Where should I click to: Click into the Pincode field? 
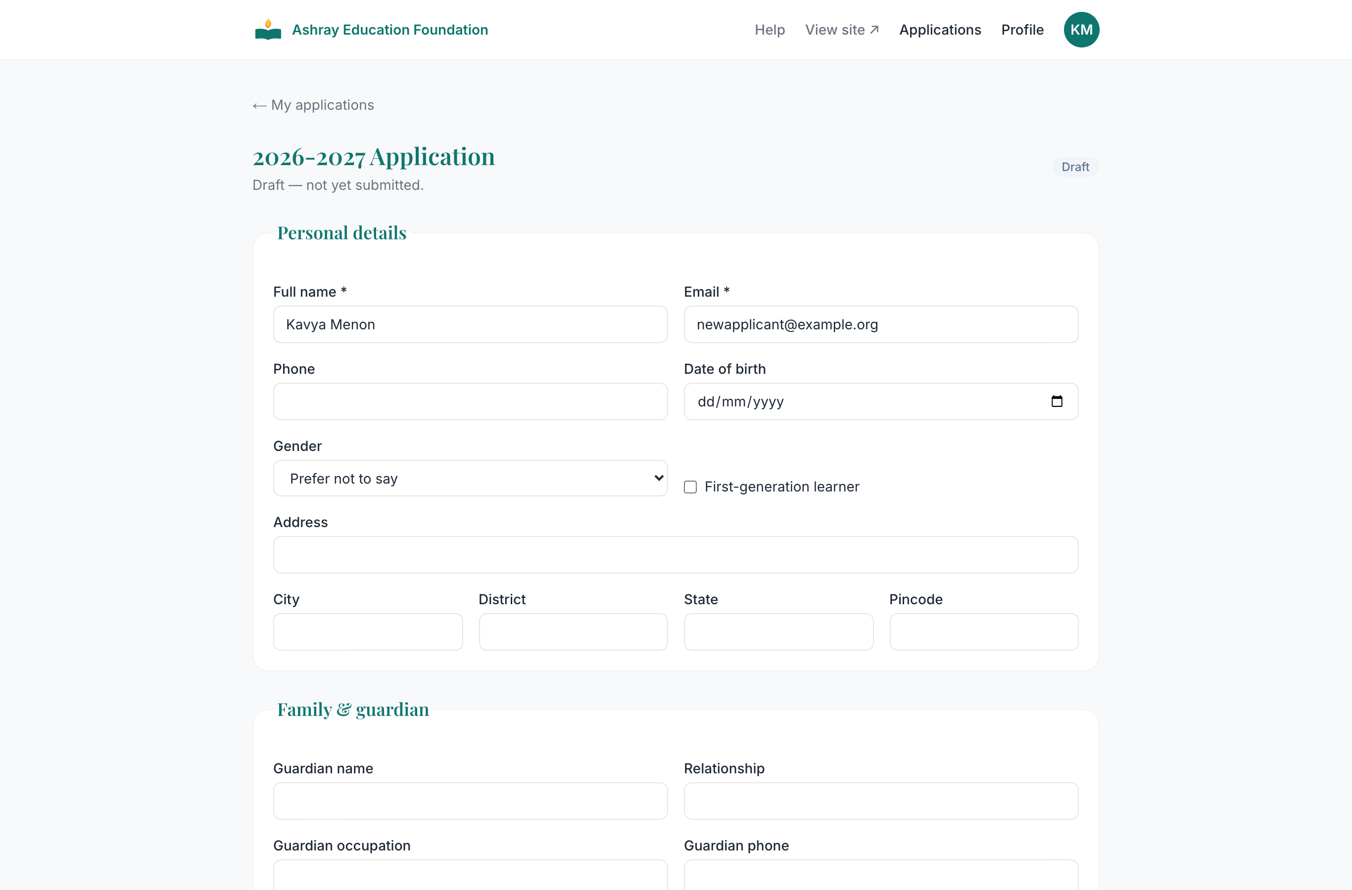(984, 632)
